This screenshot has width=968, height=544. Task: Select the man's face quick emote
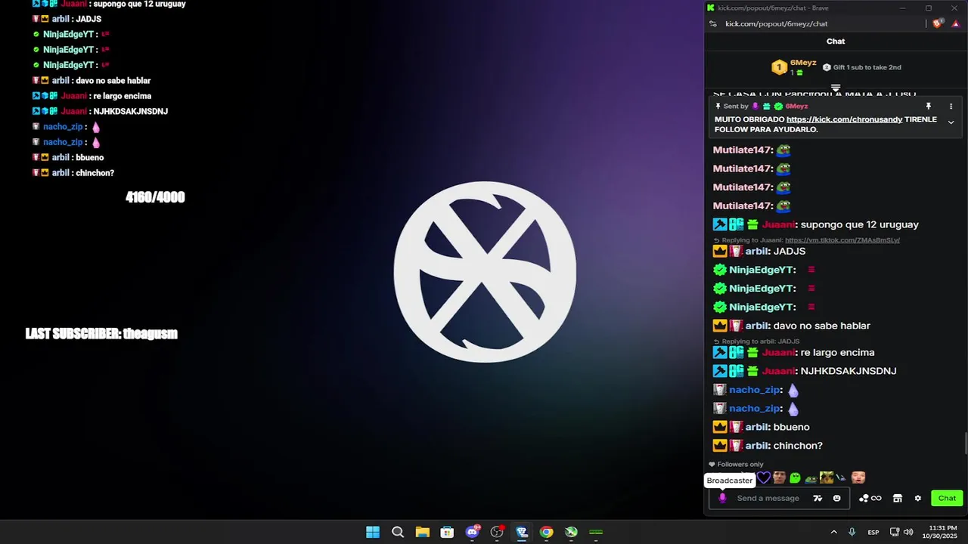(779, 478)
